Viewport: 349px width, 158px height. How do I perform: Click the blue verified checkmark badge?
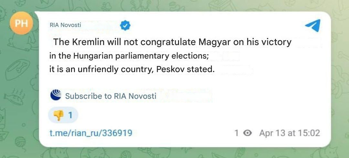tap(125, 25)
